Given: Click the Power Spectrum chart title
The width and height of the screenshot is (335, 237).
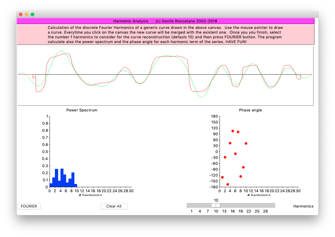Looking at the screenshot, I should click(x=82, y=110).
